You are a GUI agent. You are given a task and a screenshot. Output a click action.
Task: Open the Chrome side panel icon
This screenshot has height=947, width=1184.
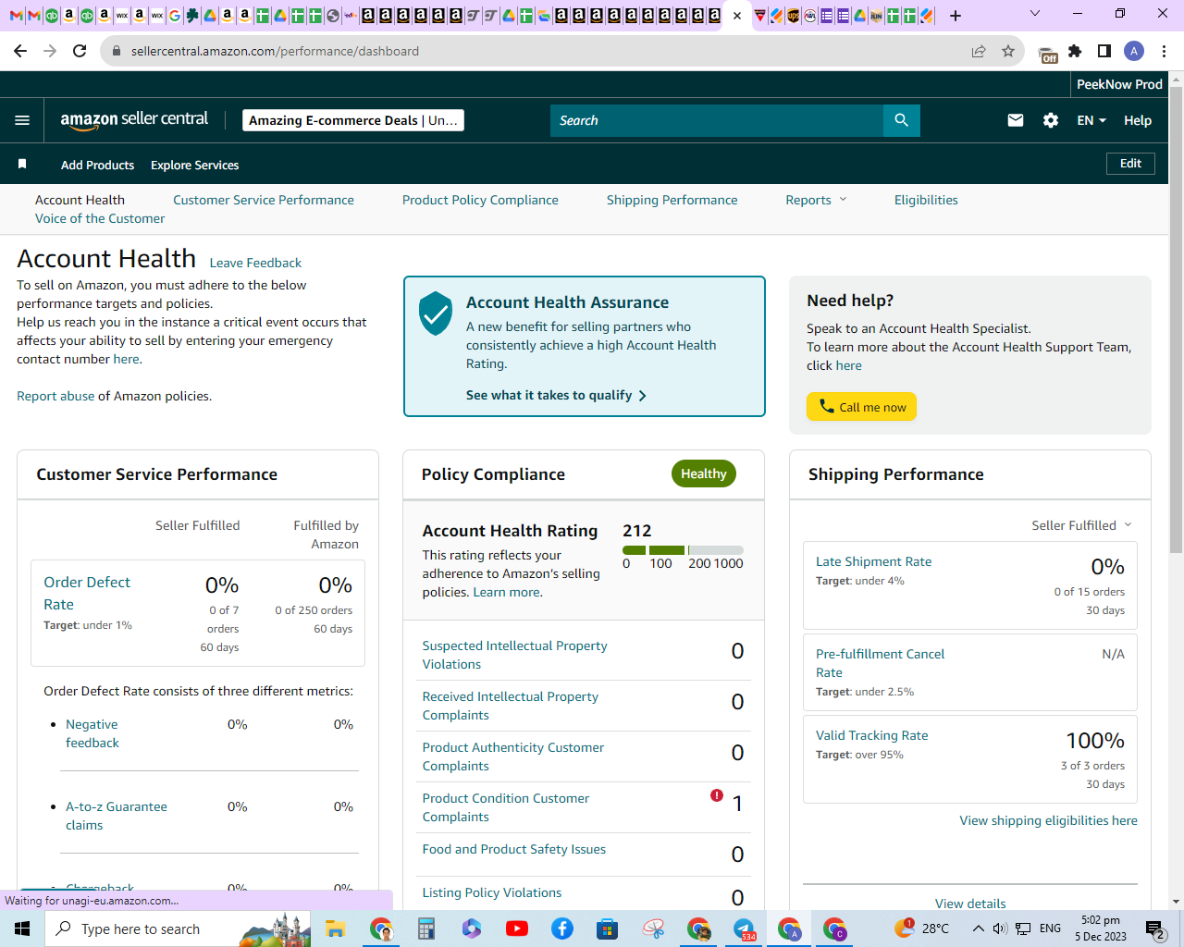click(x=1104, y=51)
